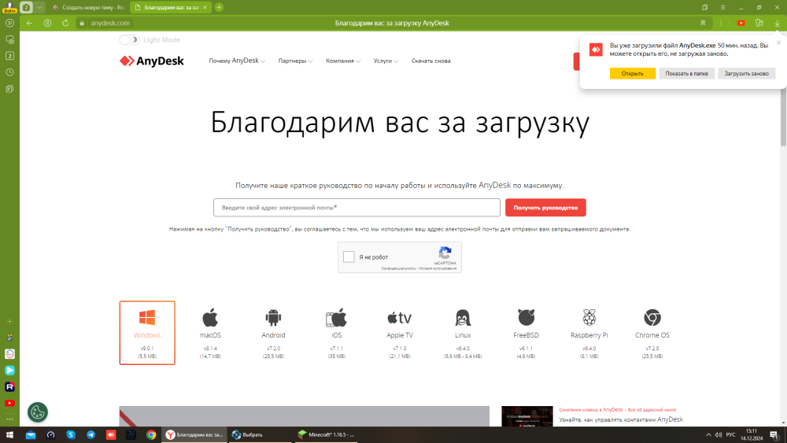Select the Linux penguin icon
The image size is (787, 443).
click(x=463, y=318)
